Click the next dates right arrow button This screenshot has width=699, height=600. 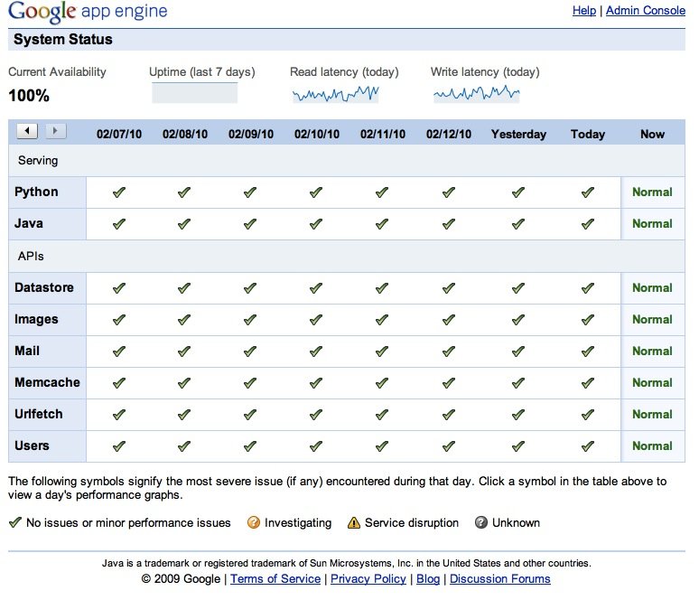point(55,132)
